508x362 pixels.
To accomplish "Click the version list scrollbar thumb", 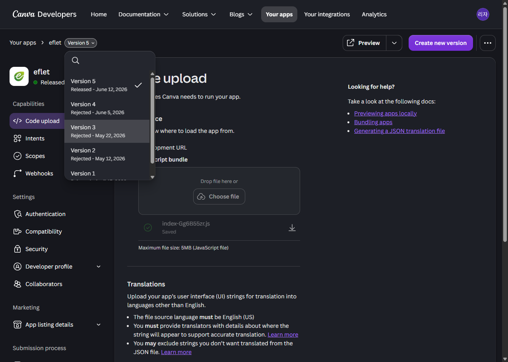I will click(152, 120).
